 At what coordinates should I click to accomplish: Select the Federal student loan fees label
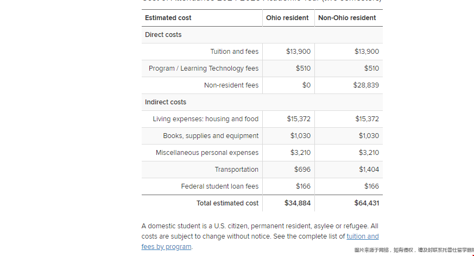[x=220, y=186]
